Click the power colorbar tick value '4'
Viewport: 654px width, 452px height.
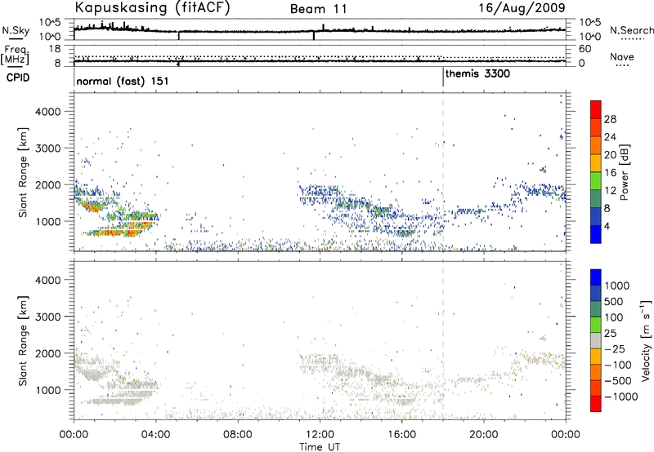[607, 226]
